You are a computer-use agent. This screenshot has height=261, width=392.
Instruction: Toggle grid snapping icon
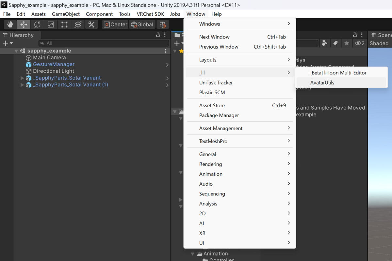coord(163,24)
